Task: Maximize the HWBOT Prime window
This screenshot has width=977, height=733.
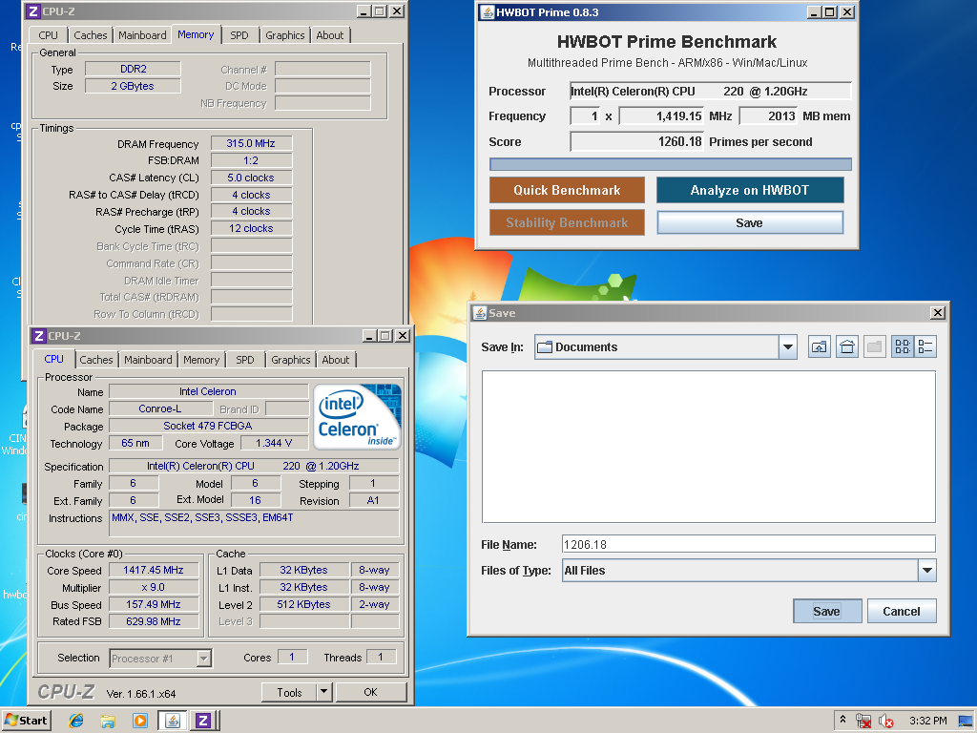Action: click(x=830, y=11)
